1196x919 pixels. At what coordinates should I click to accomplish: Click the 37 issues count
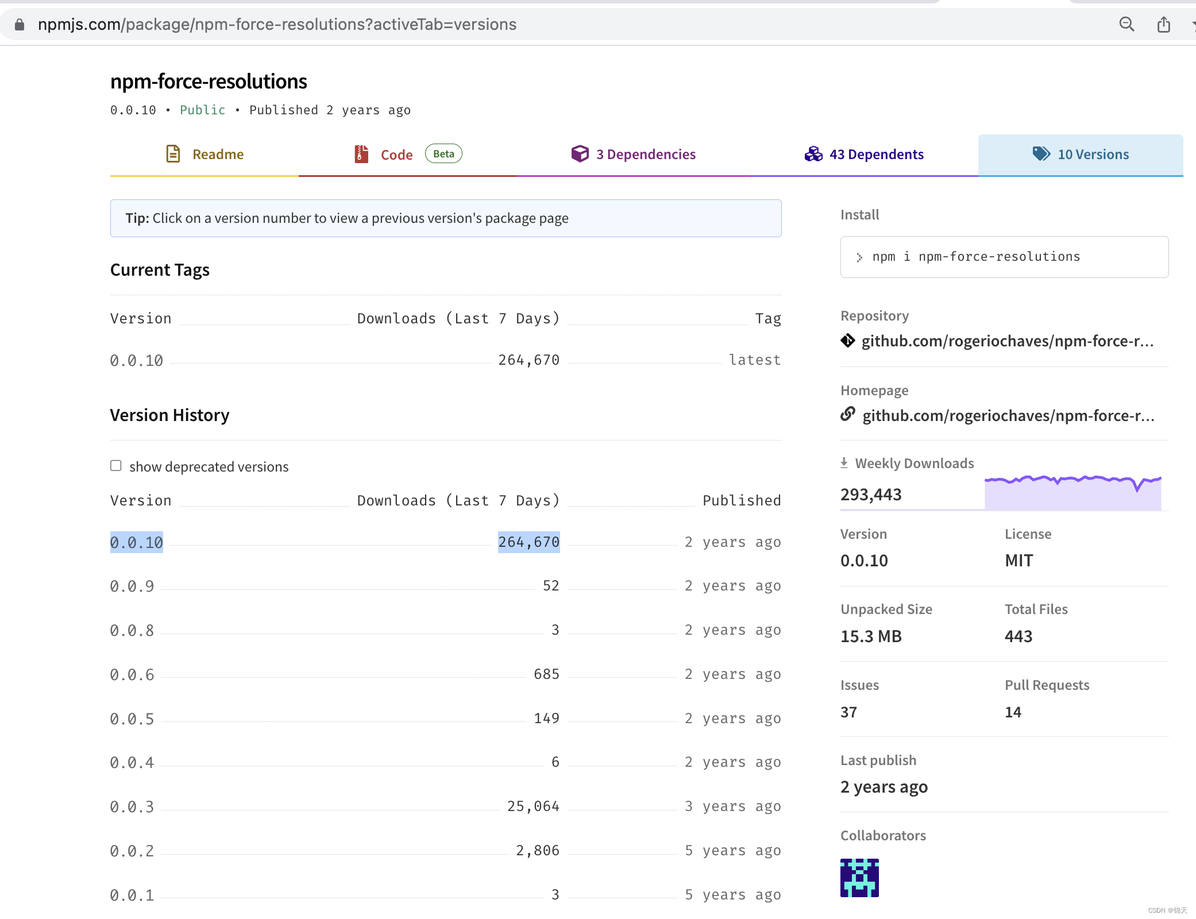(849, 712)
